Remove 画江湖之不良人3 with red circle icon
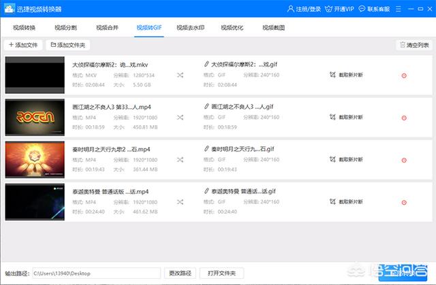This screenshot has width=436, height=285. pos(404,118)
